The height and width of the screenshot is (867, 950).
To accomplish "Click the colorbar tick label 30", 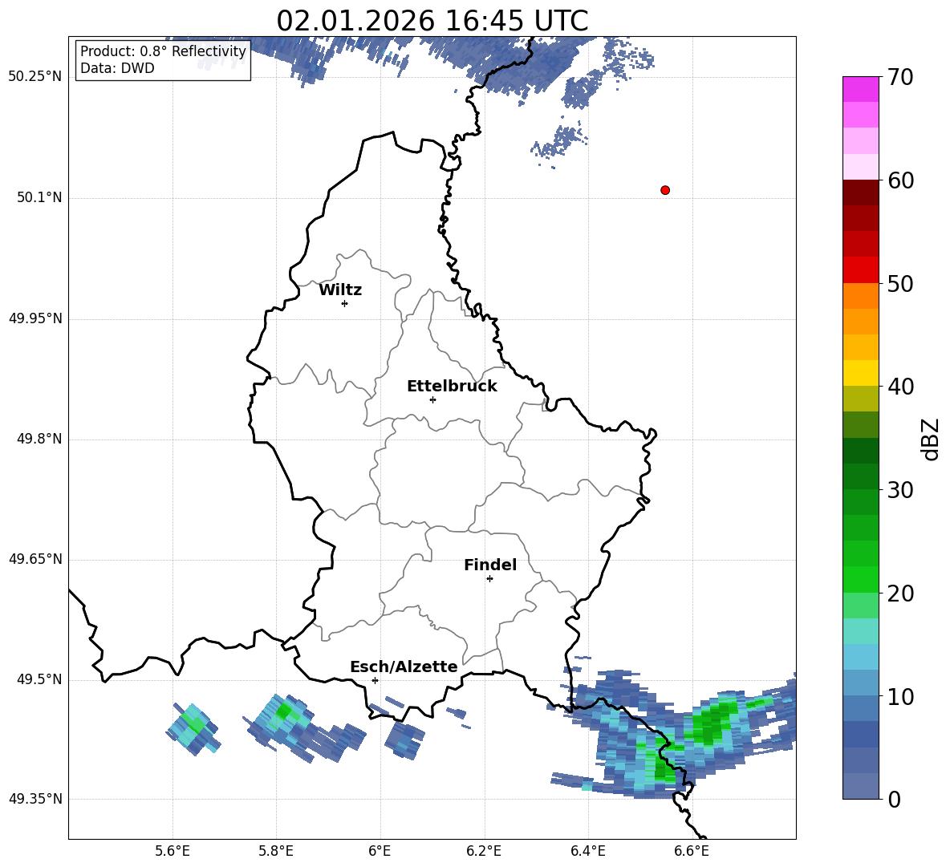I will (x=900, y=490).
